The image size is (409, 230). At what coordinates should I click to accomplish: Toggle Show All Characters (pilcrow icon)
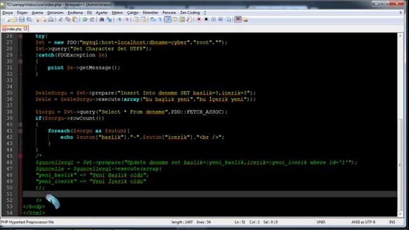click(x=160, y=20)
